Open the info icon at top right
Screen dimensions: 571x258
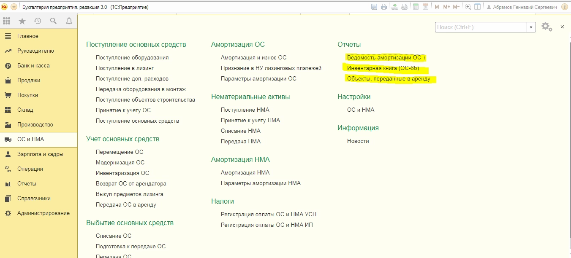tap(565, 7)
